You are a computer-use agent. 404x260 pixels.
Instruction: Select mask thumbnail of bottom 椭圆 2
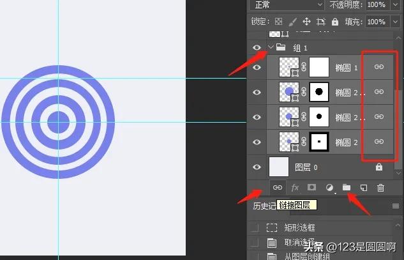(x=319, y=142)
